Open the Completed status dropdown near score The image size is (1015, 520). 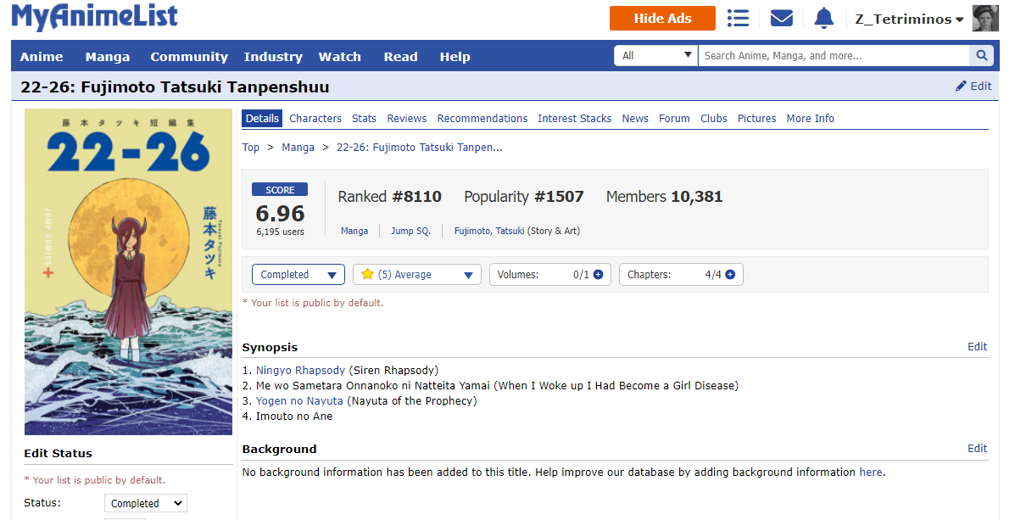pyautogui.click(x=298, y=275)
